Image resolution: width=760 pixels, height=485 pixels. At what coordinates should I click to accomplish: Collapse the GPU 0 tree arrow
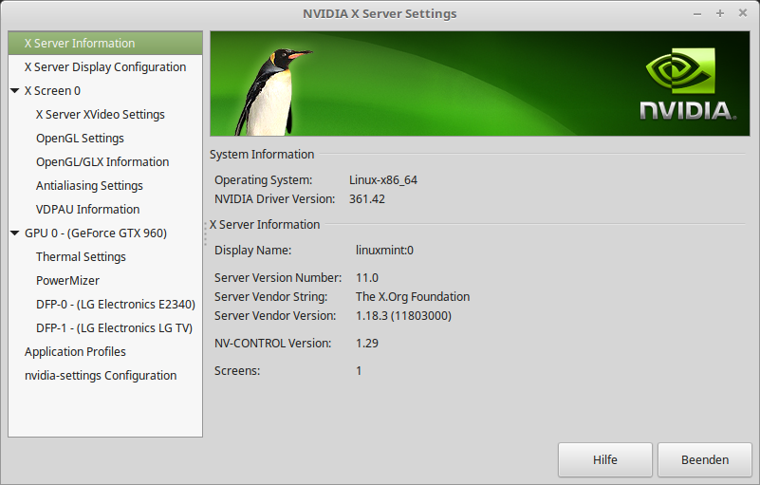click(x=15, y=233)
